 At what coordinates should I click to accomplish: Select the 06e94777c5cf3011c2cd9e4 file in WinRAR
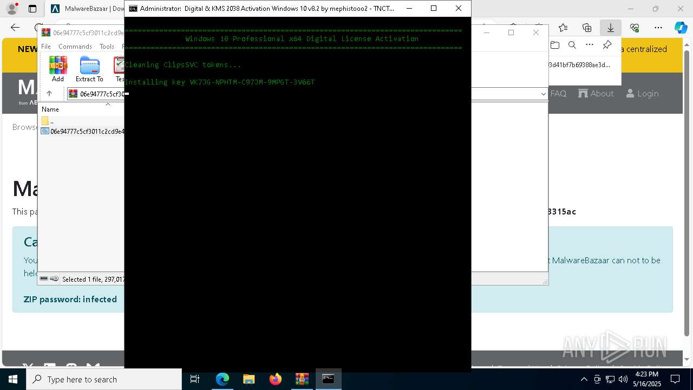point(82,131)
